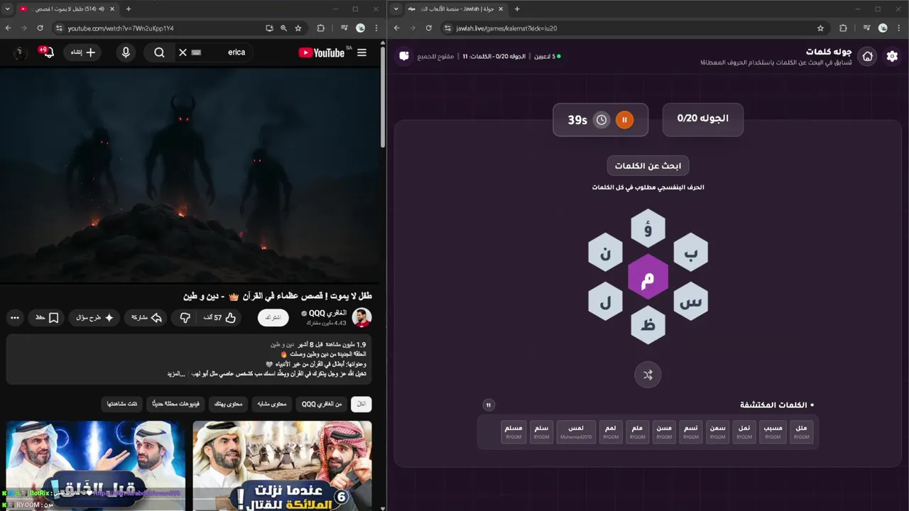Viewport: 909px width, 511px height.
Task: Select the letter ظ hexagon
Action: tap(648, 325)
